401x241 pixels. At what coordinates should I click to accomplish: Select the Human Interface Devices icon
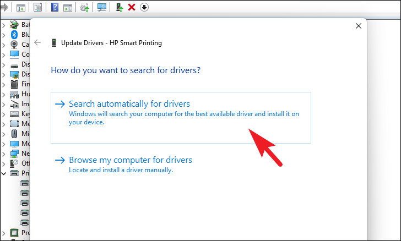tap(14, 94)
